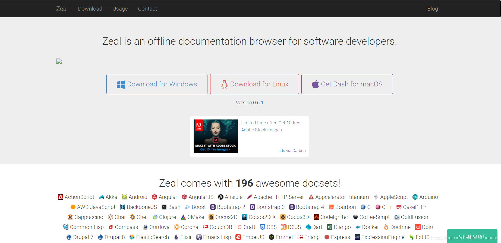Click the C++ docset name
The image size is (501, 243).
(387, 207)
